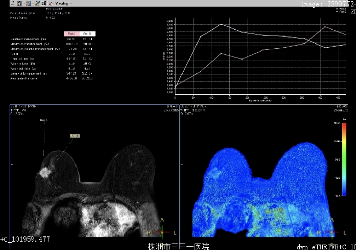Click the pencil annotation toolbar icon
This screenshot has height=250, width=356.
pos(37,3)
